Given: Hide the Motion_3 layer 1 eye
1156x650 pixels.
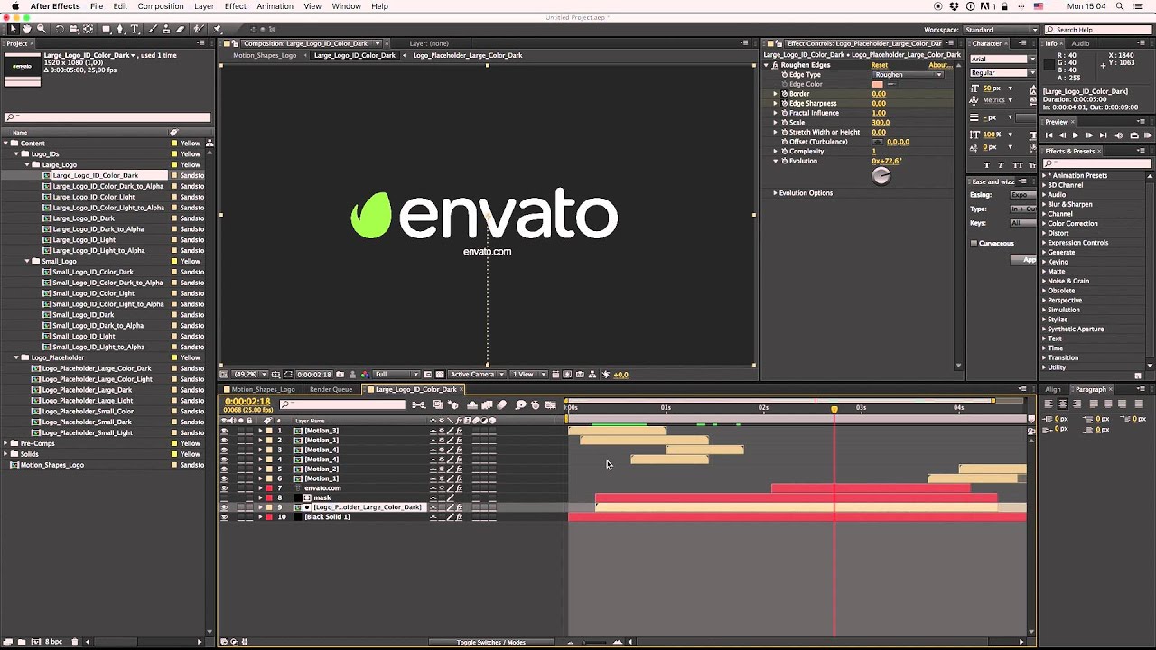Looking at the screenshot, I should tap(224, 431).
